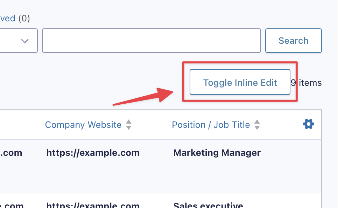Screen dimensions: 338x208
Task: Click Position / Job Title ascending sort arrow
Action: pos(257,122)
